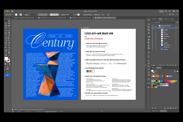The width and height of the screenshot is (183, 122).
Task: Toggle eye of top collapsed layer
Action: [x=152, y=26]
